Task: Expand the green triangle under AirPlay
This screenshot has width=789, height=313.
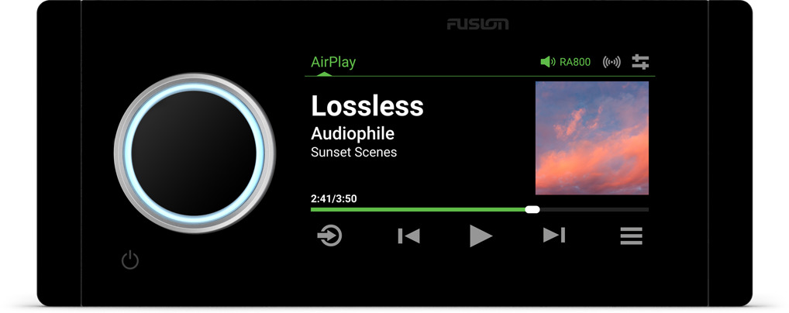Action: point(325,74)
